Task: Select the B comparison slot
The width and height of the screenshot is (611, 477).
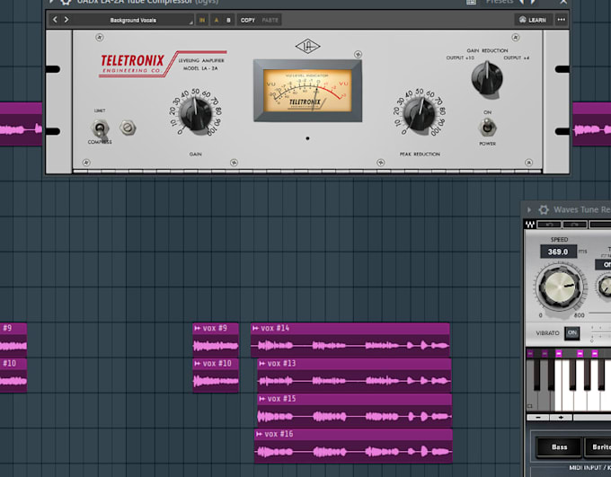Action: [228, 21]
